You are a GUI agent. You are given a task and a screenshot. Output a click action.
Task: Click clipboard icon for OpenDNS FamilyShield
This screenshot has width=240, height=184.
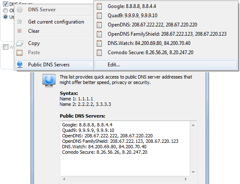pyautogui.click(x=99, y=34)
